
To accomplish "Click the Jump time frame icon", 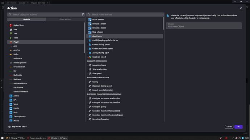I will click(x=90, y=65).
